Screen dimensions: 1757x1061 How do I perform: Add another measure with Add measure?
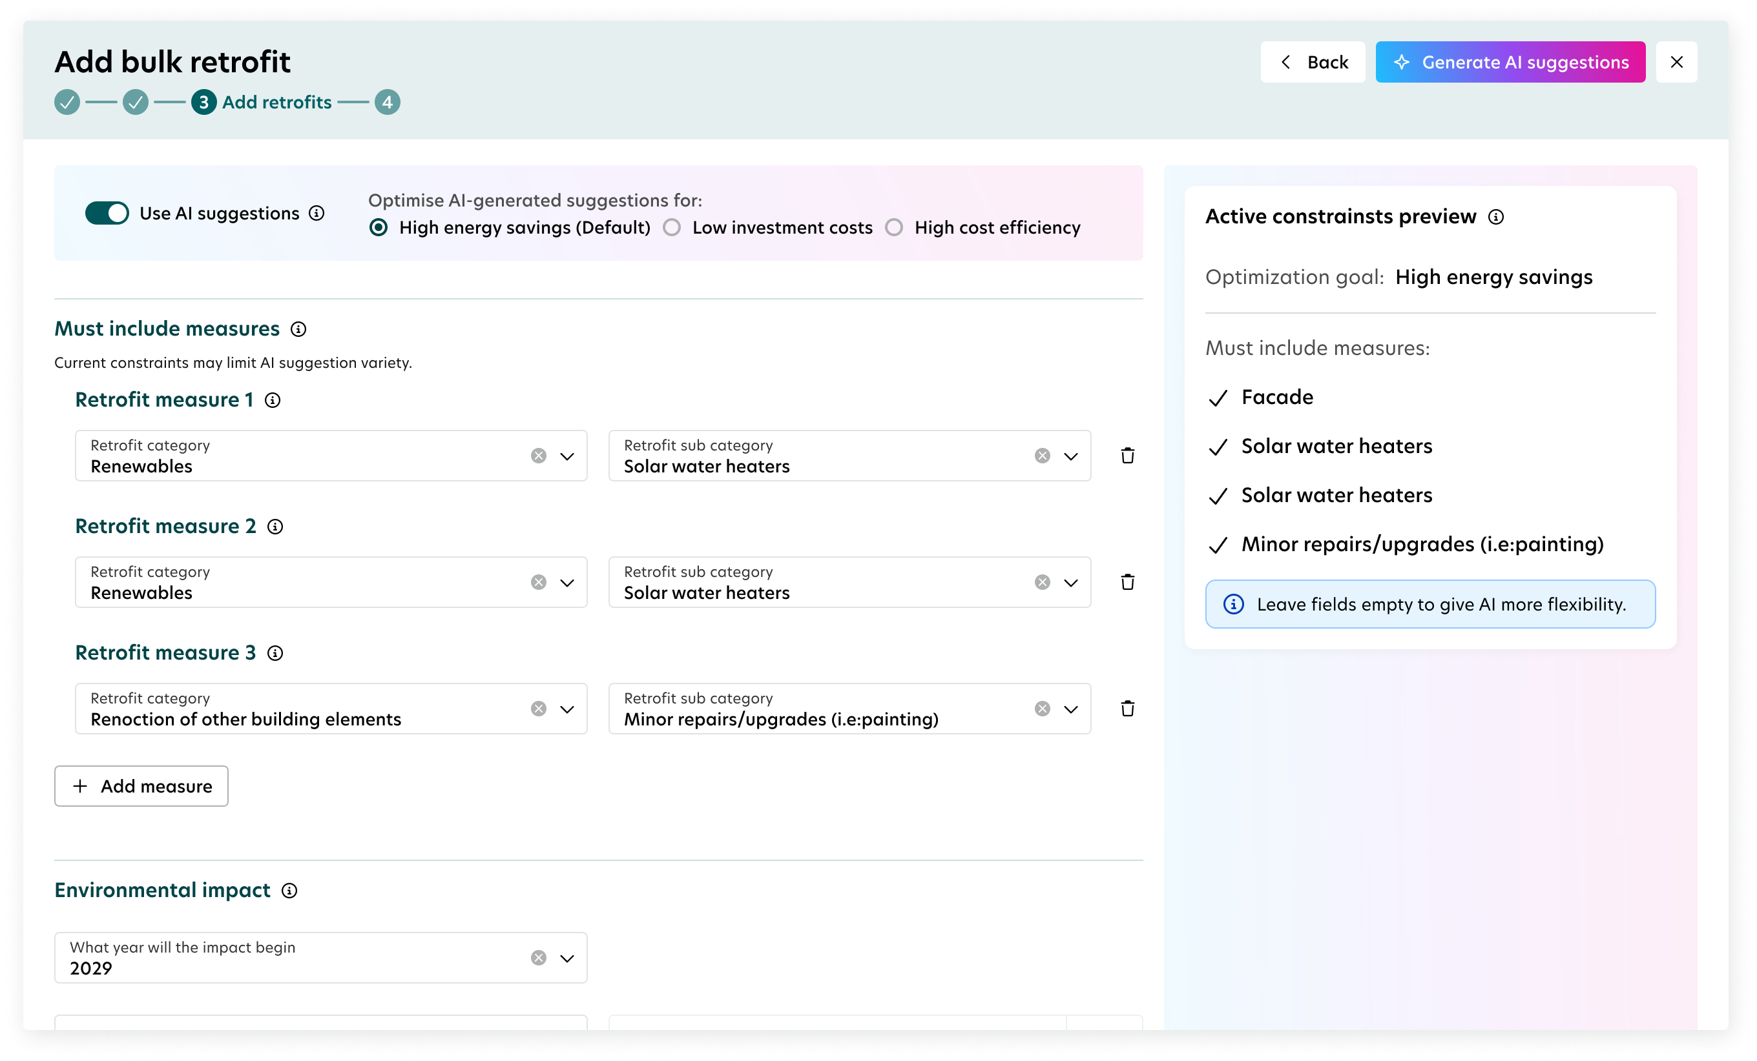[x=141, y=786]
